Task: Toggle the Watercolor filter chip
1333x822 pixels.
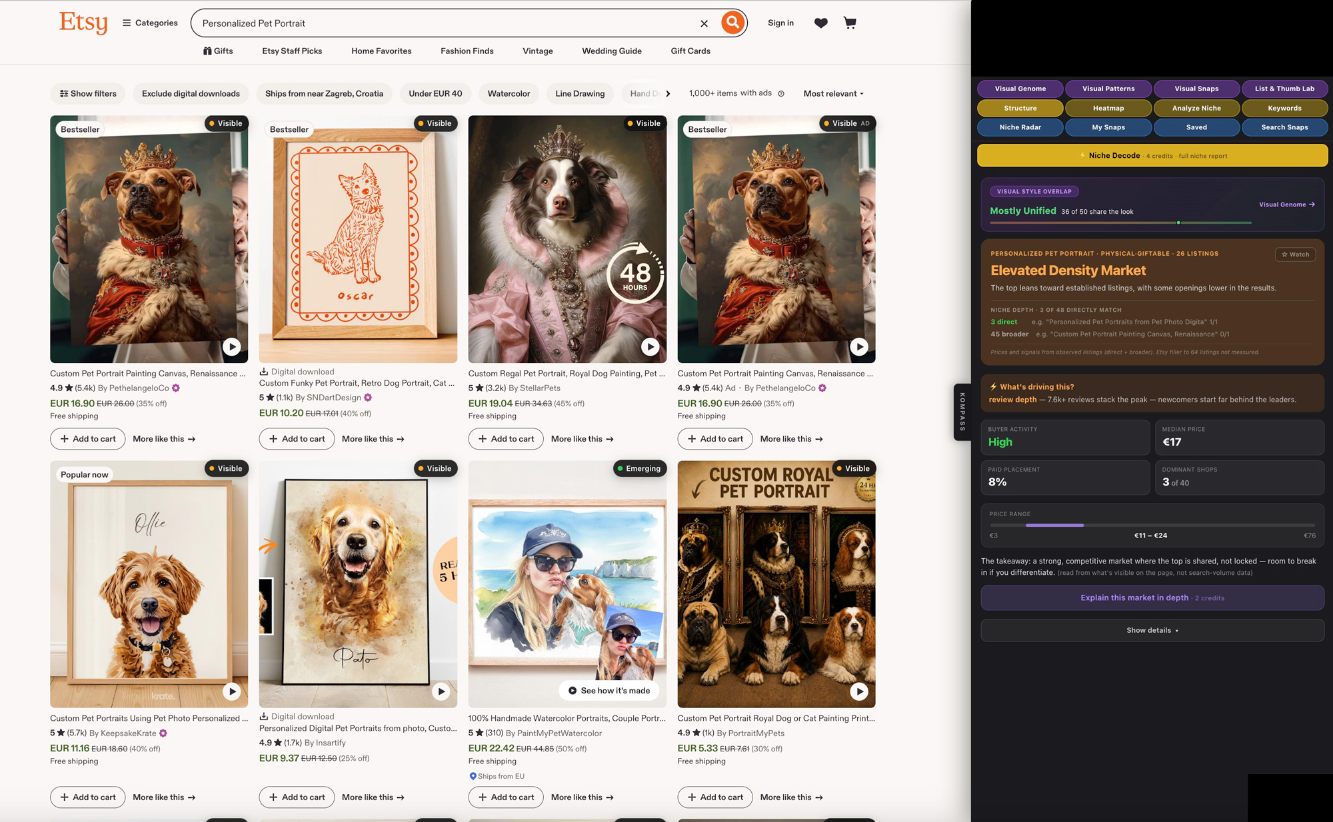Action: point(509,93)
